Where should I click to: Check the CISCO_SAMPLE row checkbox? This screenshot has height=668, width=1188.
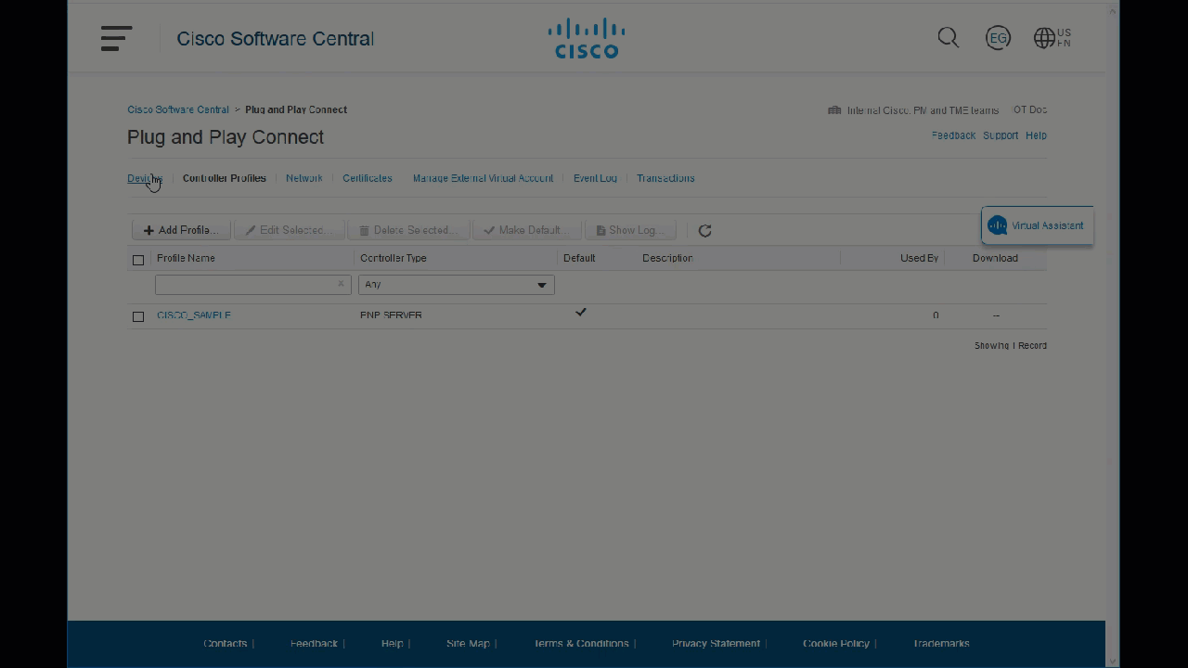tap(138, 316)
